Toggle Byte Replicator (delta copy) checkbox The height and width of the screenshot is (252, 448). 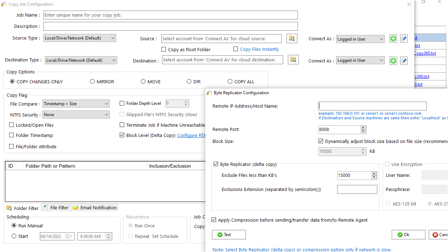click(x=216, y=164)
